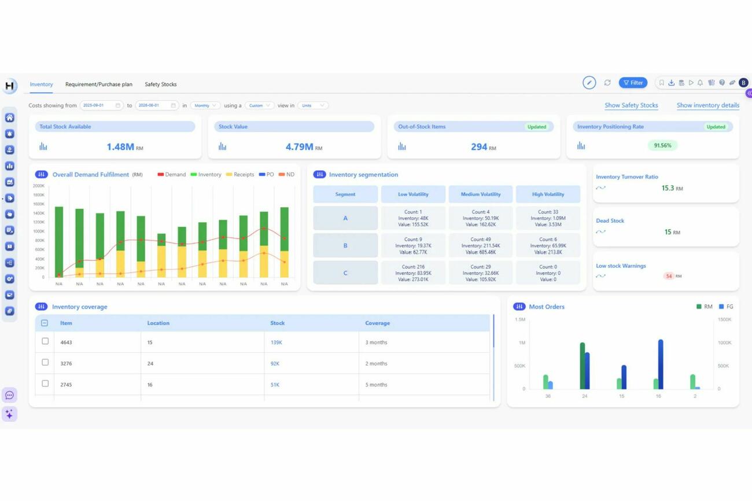This screenshot has width=752, height=501.
Task: Open the Requirement/Purchase plan tab
Action: (x=98, y=84)
